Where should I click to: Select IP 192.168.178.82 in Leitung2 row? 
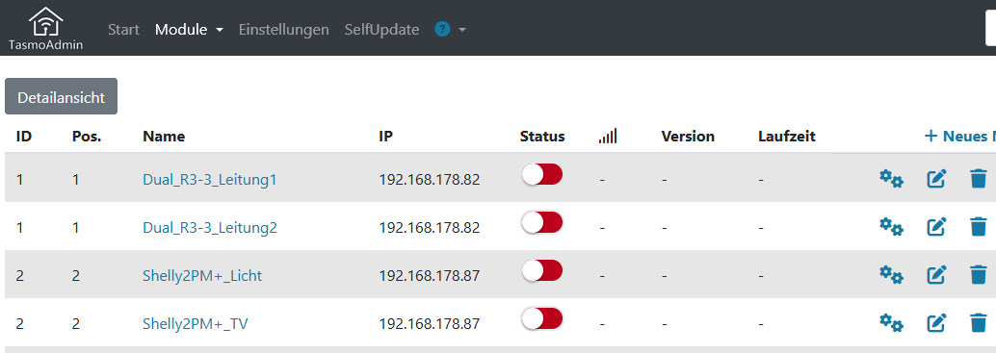point(430,228)
